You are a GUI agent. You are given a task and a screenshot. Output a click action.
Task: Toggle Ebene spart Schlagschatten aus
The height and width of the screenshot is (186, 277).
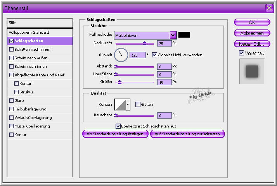118,126
